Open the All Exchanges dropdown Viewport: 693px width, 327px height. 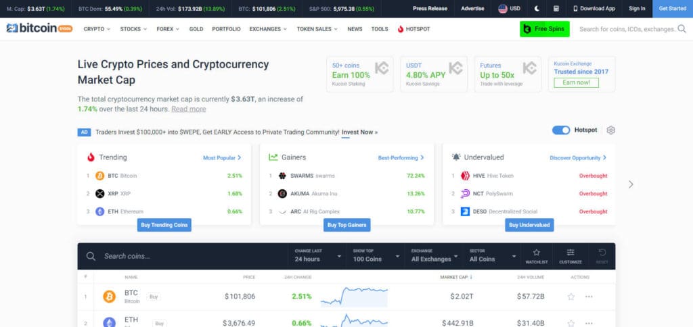click(434, 256)
